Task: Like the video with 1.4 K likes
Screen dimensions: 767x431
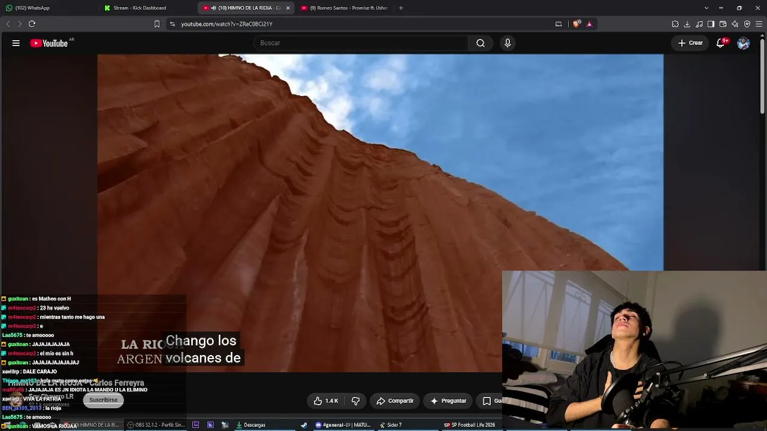Action: click(326, 400)
